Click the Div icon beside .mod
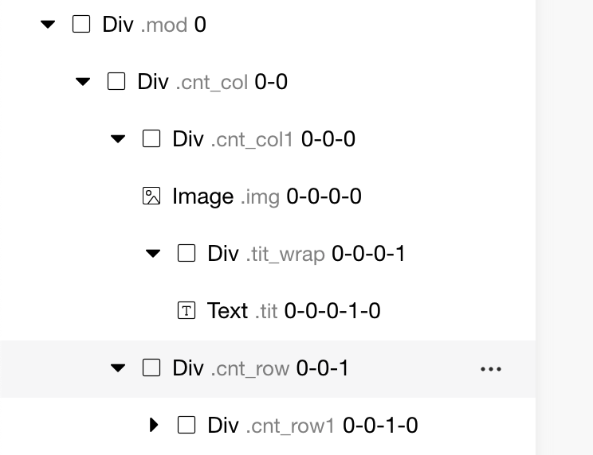Viewport: 593px width, 455px height. coord(81,25)
